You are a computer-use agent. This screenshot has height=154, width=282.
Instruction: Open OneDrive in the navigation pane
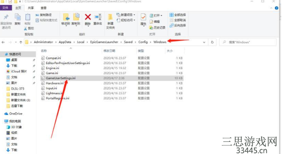(x=16, y=114)
